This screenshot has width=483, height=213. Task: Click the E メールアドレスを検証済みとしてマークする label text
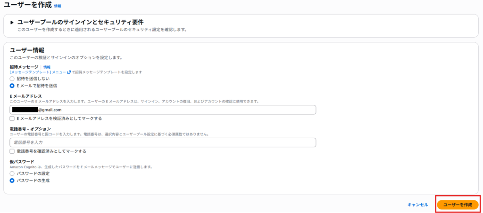click(59, 118)
